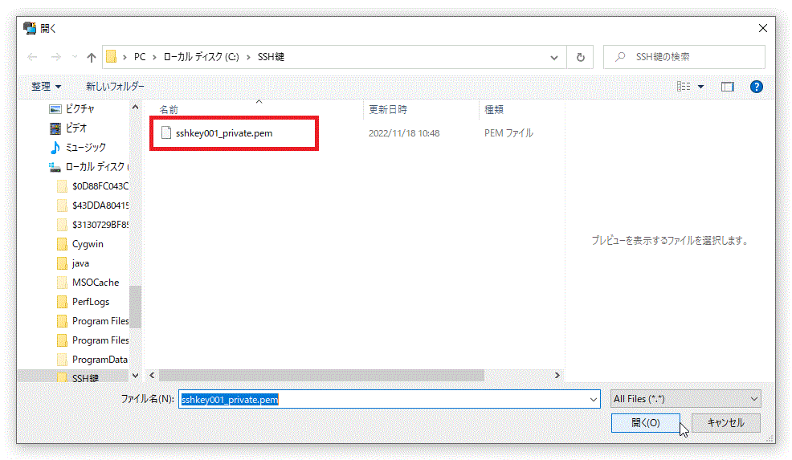
Task: Open the view options dropdown arrow
Action: click(x=700, y=87)
